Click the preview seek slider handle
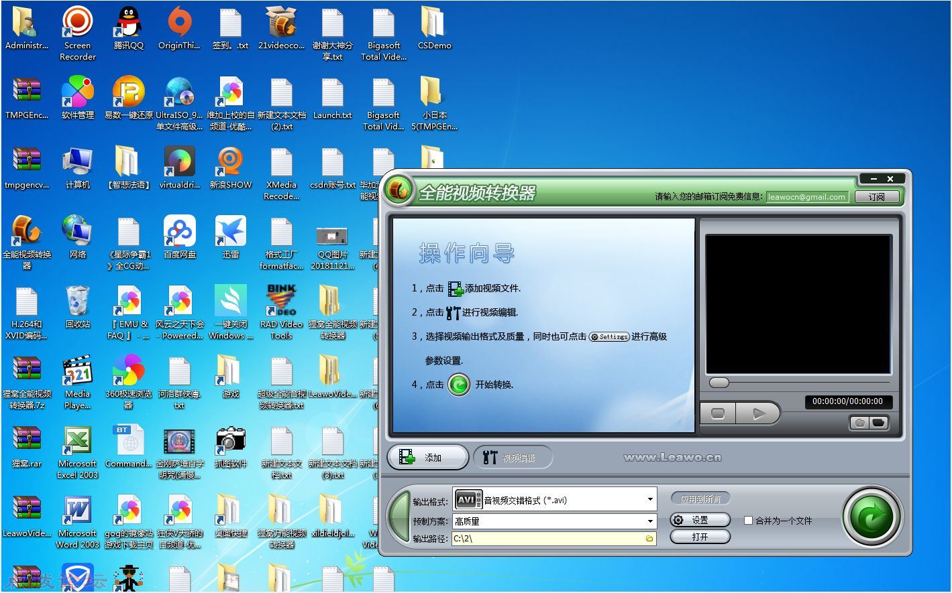This screenshot has width=952, height=593. pyautogui.click(x=719, y=383)
